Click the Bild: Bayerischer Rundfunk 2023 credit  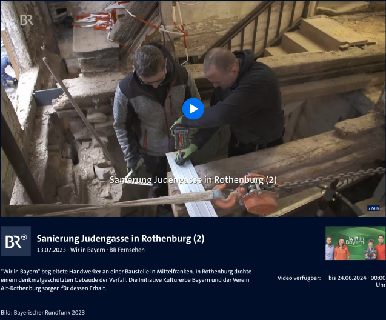pyautogui.click(x=42, y=312)
